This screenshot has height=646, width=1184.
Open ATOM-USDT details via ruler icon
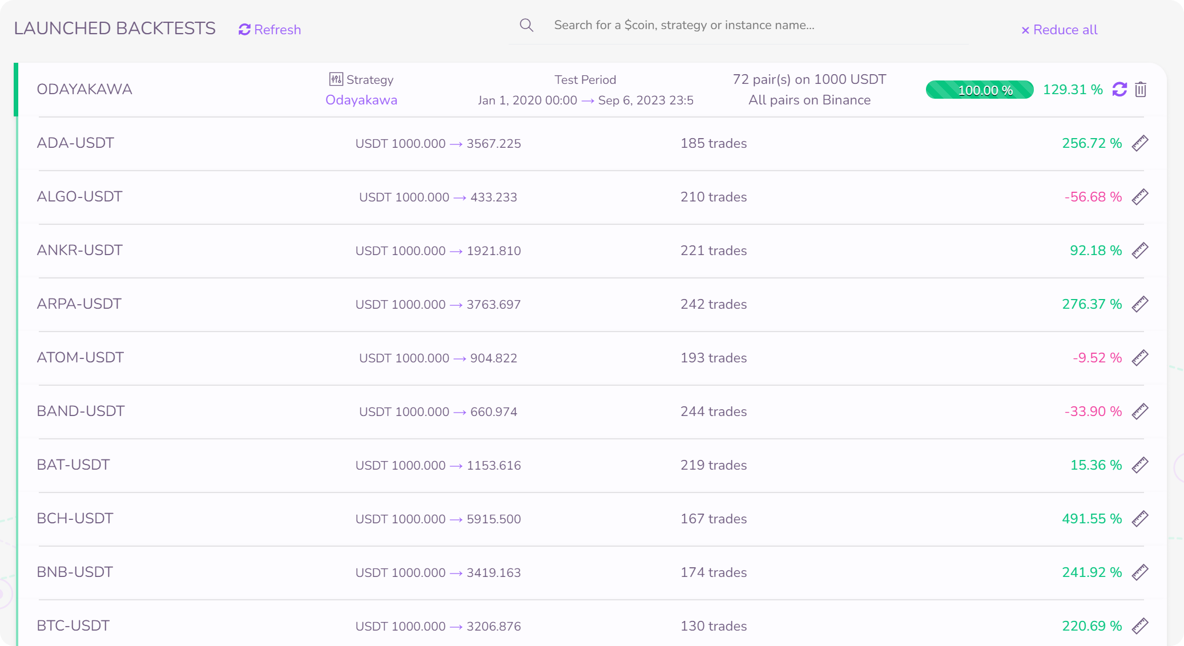click(1140, 358)
